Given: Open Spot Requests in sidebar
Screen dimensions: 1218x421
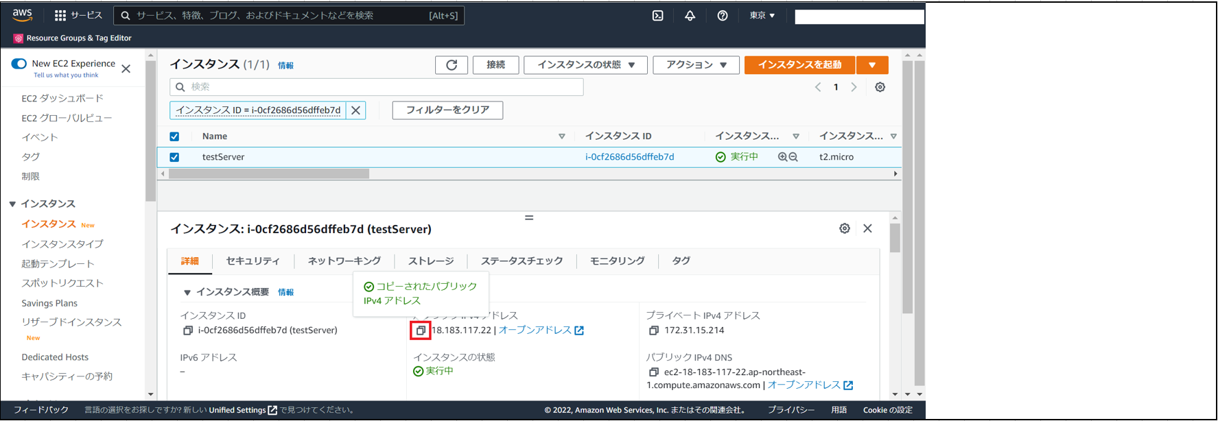Looking at the screenshot, I should [62, 283].
